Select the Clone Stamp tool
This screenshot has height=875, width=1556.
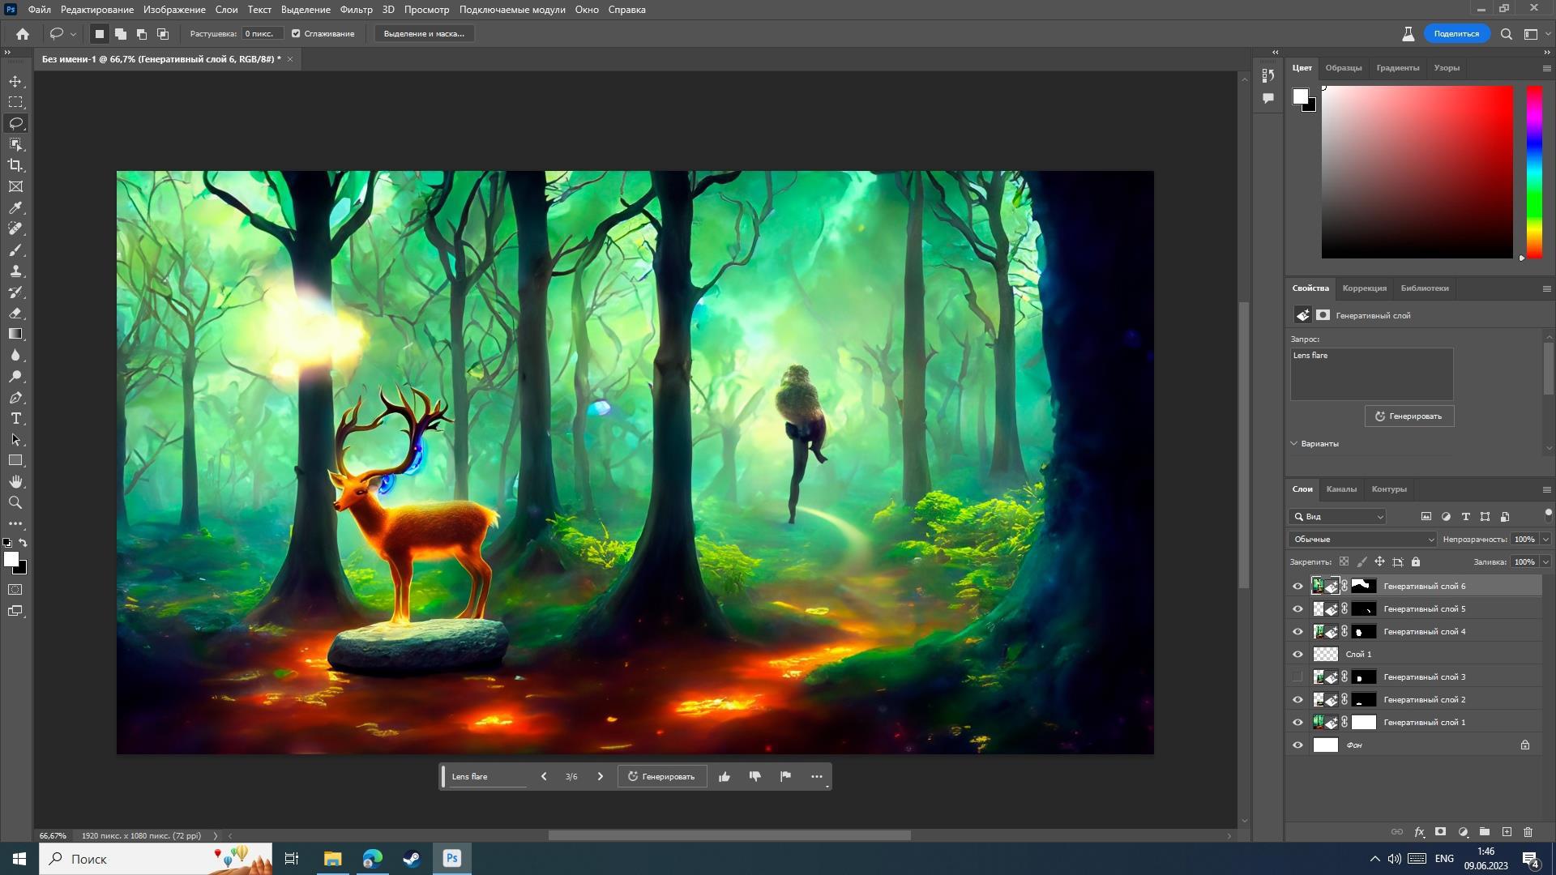[15, 271]
